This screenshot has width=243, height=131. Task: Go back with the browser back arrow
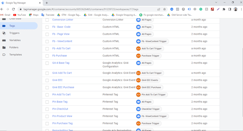click(x=2, y=9)
